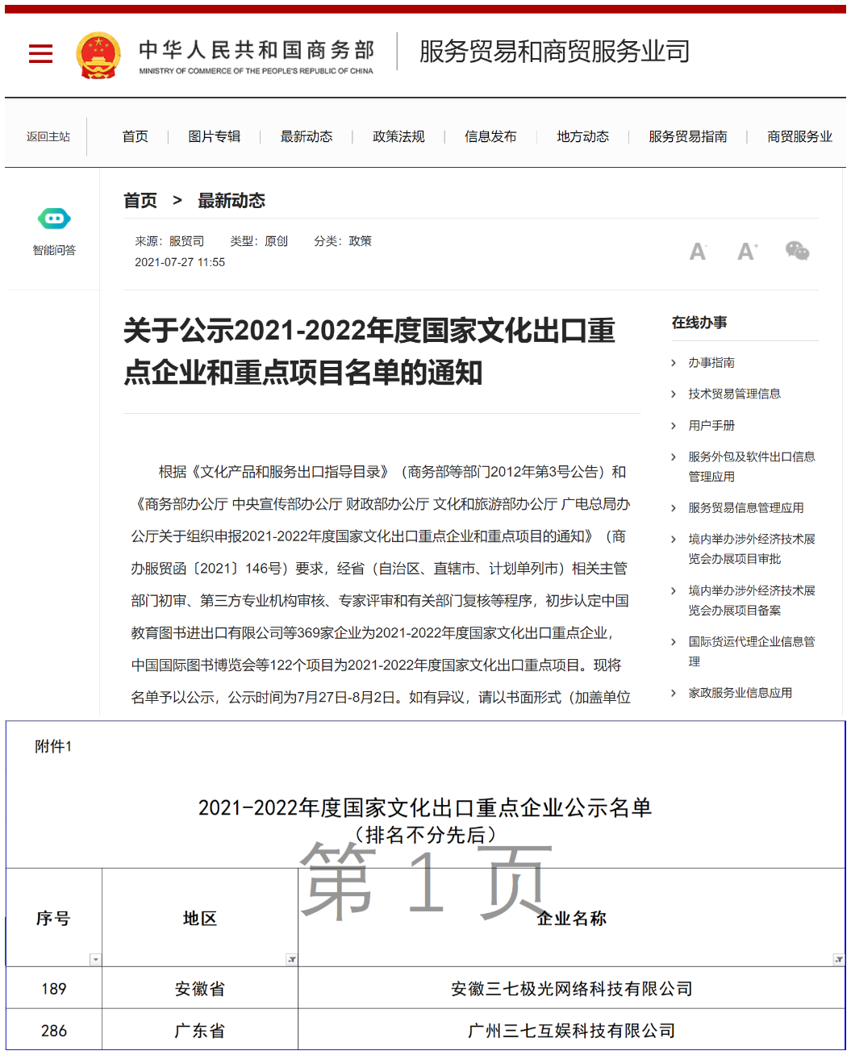Click the national emblem logo
The width and height of the screenshot is (851, 1055).
pyautogui.click(x=98, y=55)
